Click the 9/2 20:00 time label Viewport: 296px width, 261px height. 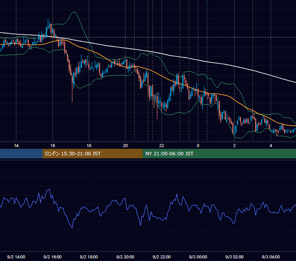coord(125,257)
